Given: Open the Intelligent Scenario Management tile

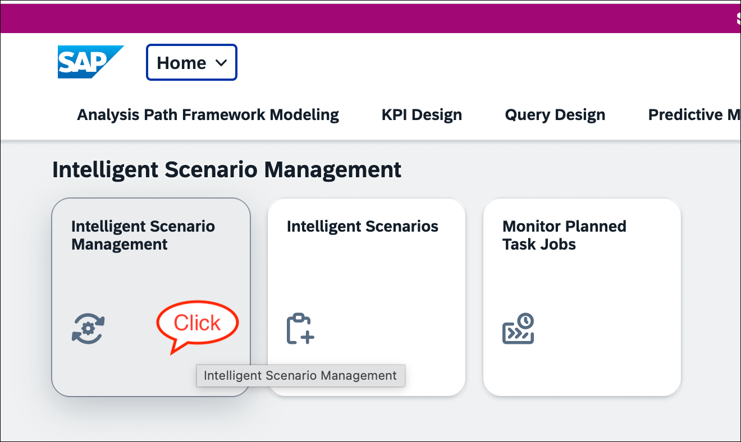Looking at the screenshot, I should click(x=151, y=297).
